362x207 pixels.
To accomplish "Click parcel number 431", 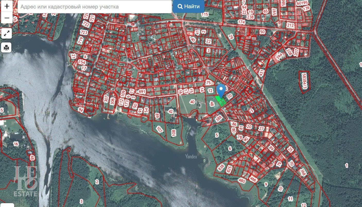I will [262, 73].
